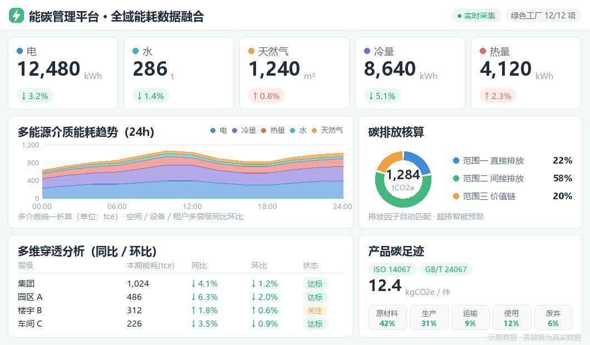Toggle the 水 series in chart legend

point(298,131)
